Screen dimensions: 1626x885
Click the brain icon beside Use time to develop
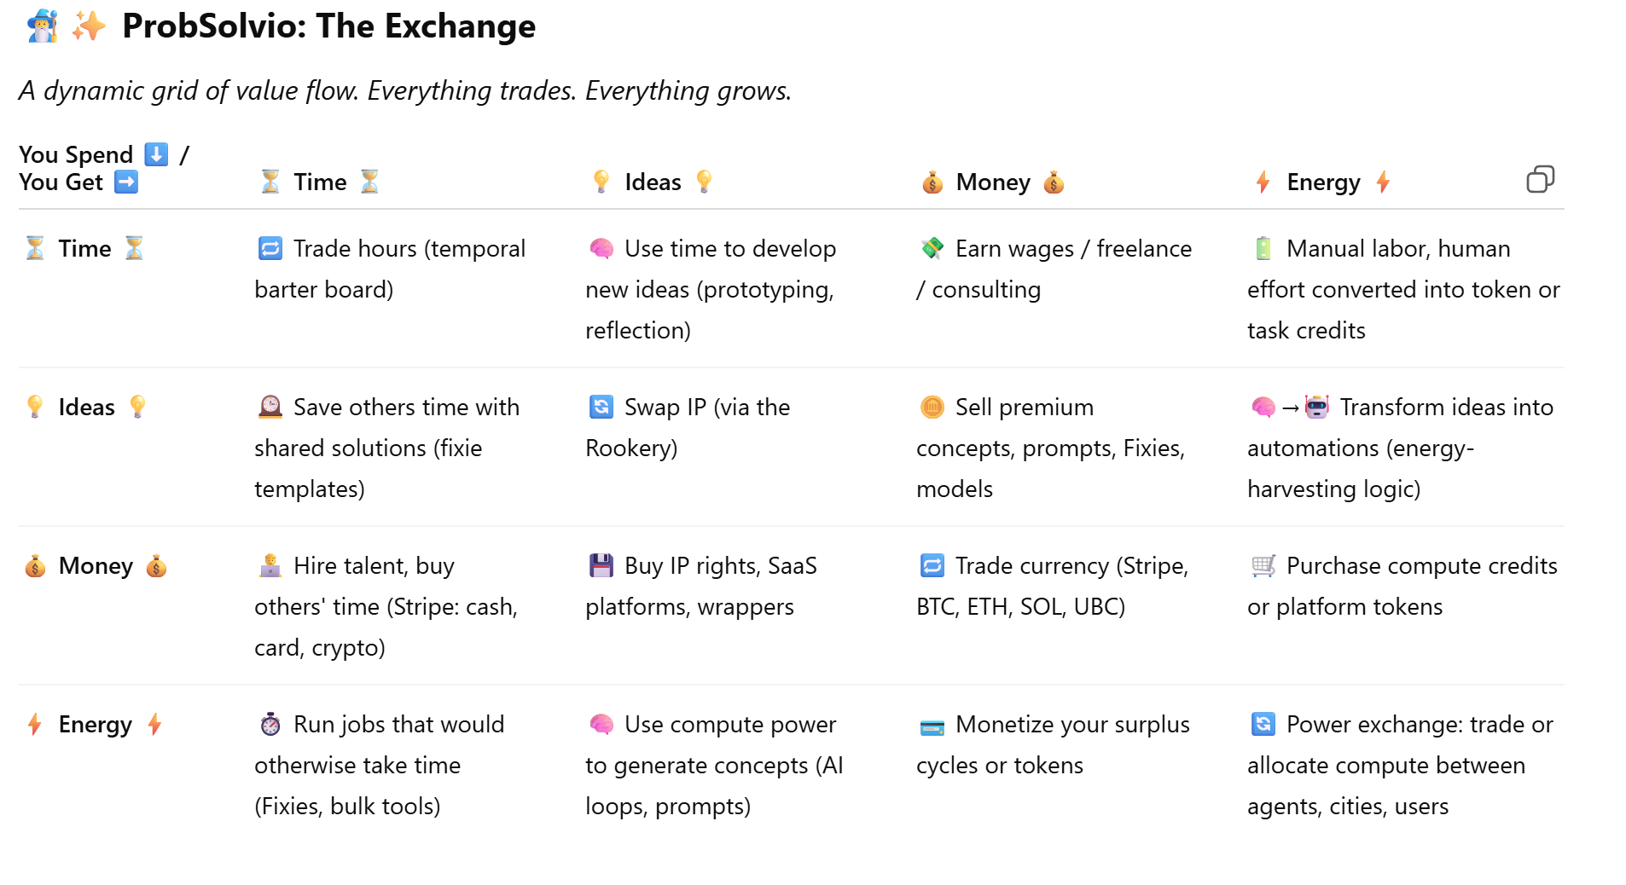[x=601, y=249]
